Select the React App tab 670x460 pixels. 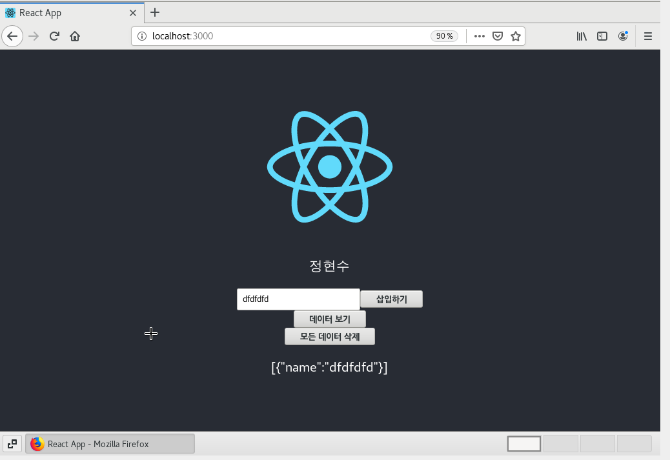coord(72,13)
